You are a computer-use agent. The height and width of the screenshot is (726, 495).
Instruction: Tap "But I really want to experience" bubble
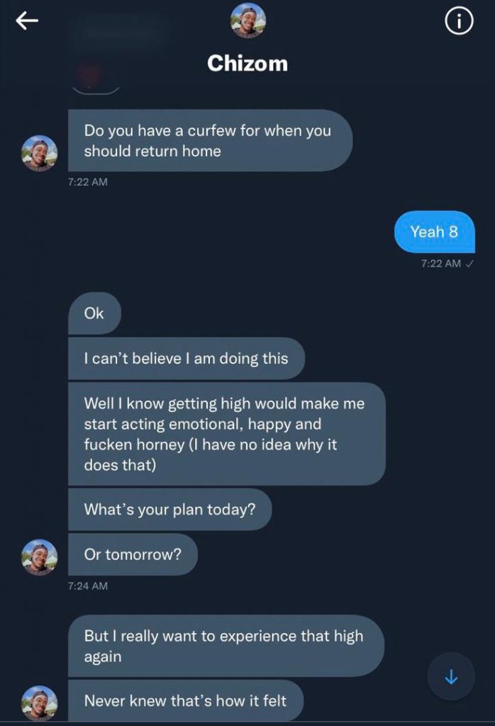tap(226, 646)
